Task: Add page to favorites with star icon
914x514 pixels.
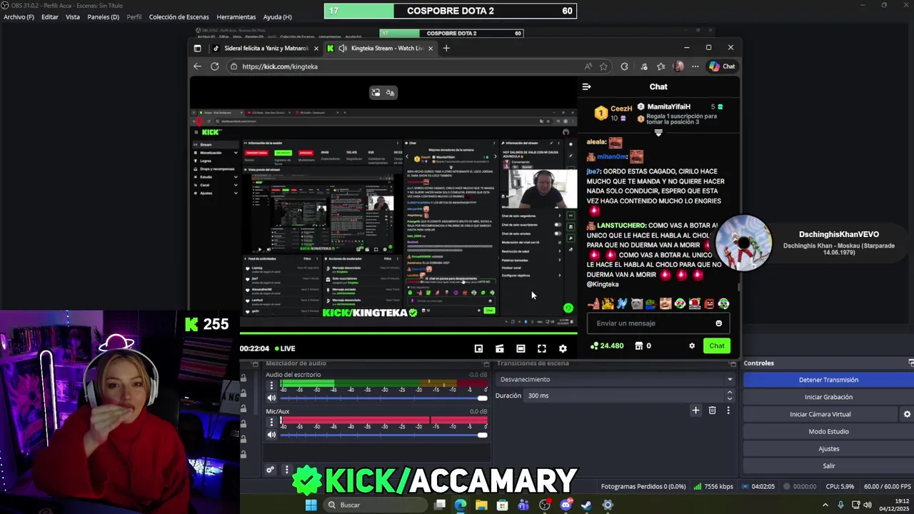Action: point(603,66)
